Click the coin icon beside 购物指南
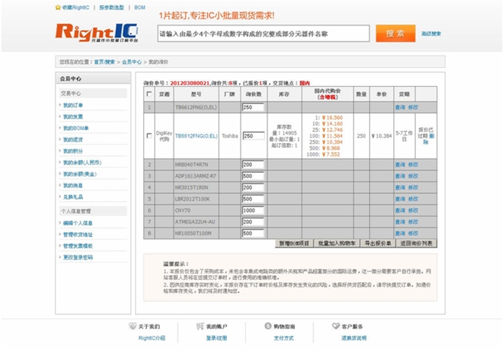 tap(268, 326)
